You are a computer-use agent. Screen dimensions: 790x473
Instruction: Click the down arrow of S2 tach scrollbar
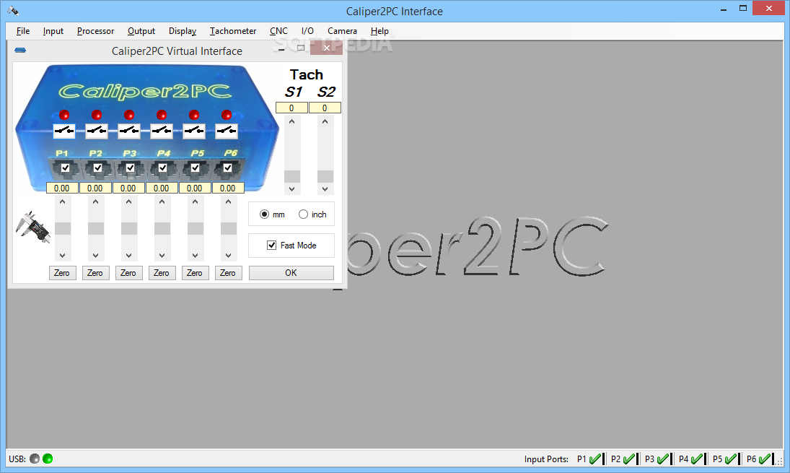(325, 189)
